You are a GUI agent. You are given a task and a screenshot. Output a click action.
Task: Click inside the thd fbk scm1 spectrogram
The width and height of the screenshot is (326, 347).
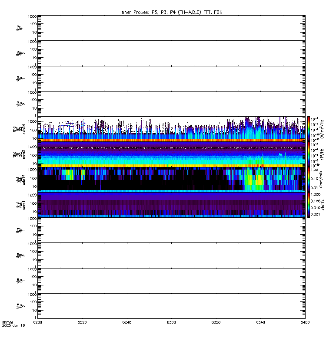(x=171, y=205)
